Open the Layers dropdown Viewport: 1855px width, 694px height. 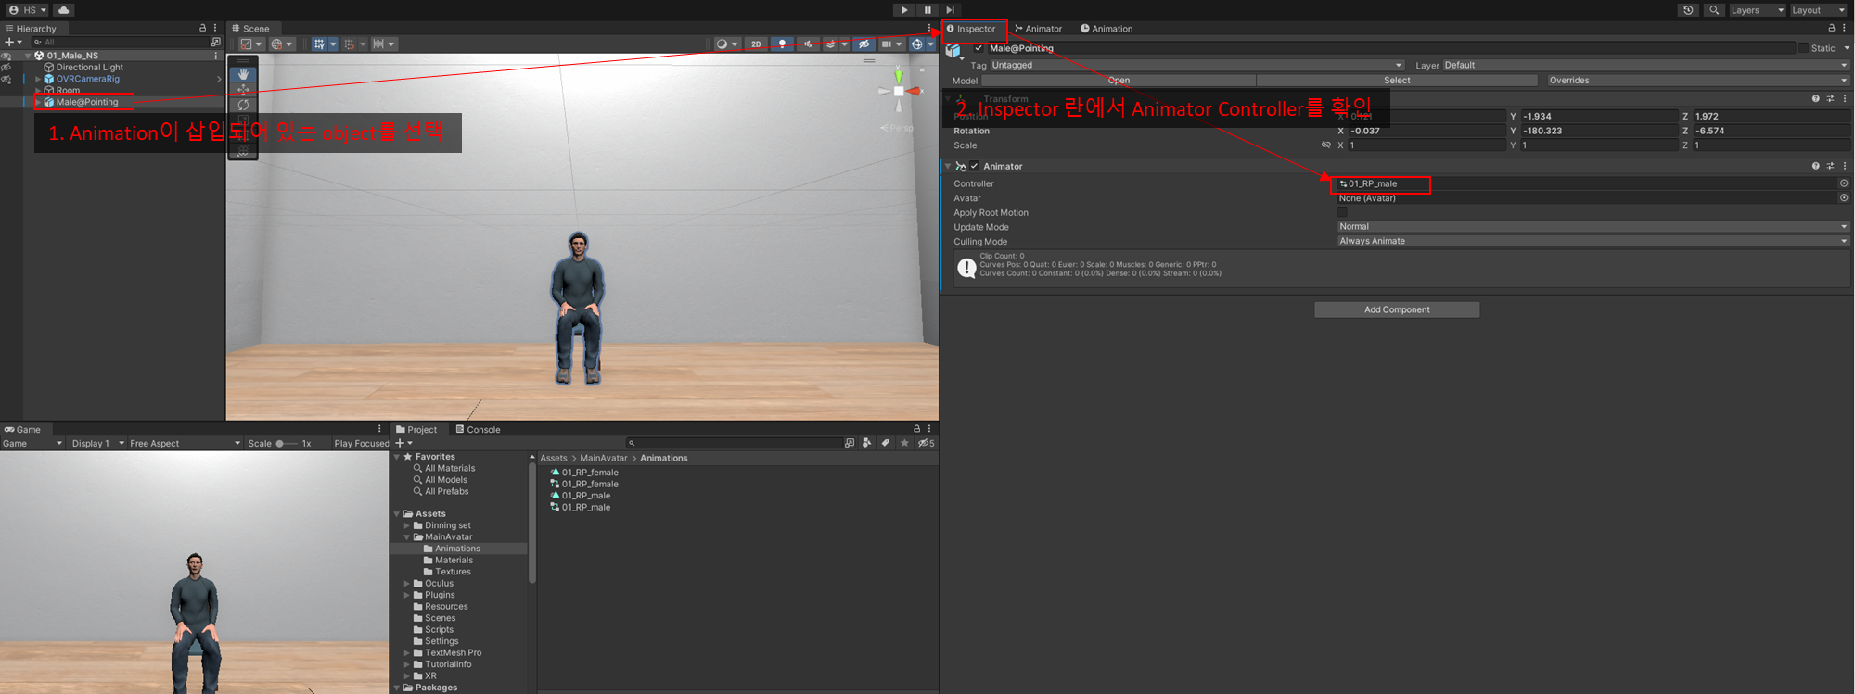(1757, 10)
